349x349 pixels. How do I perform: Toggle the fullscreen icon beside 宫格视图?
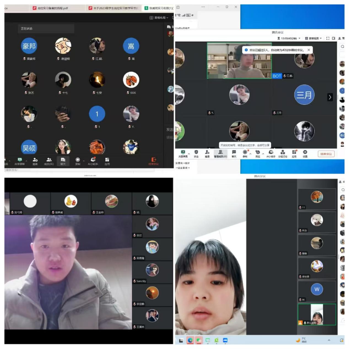click(x=328, y=38)
